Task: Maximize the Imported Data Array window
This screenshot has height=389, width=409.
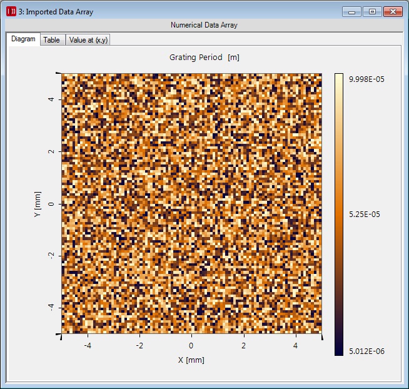Action: [372, 12]
